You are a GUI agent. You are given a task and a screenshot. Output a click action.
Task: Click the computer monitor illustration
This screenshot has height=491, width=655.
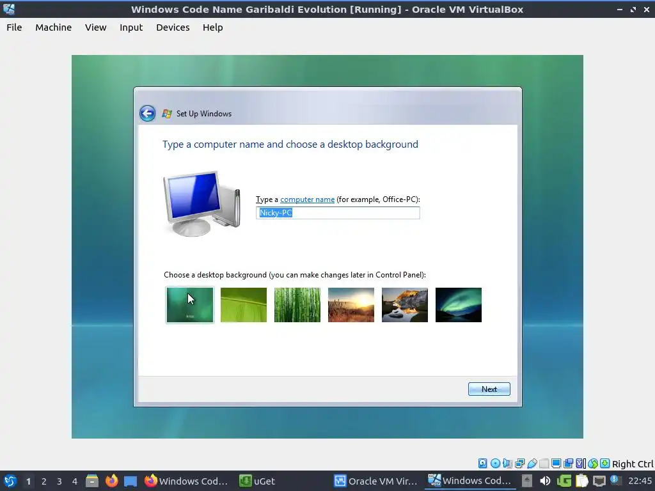[x=201, y=203]
